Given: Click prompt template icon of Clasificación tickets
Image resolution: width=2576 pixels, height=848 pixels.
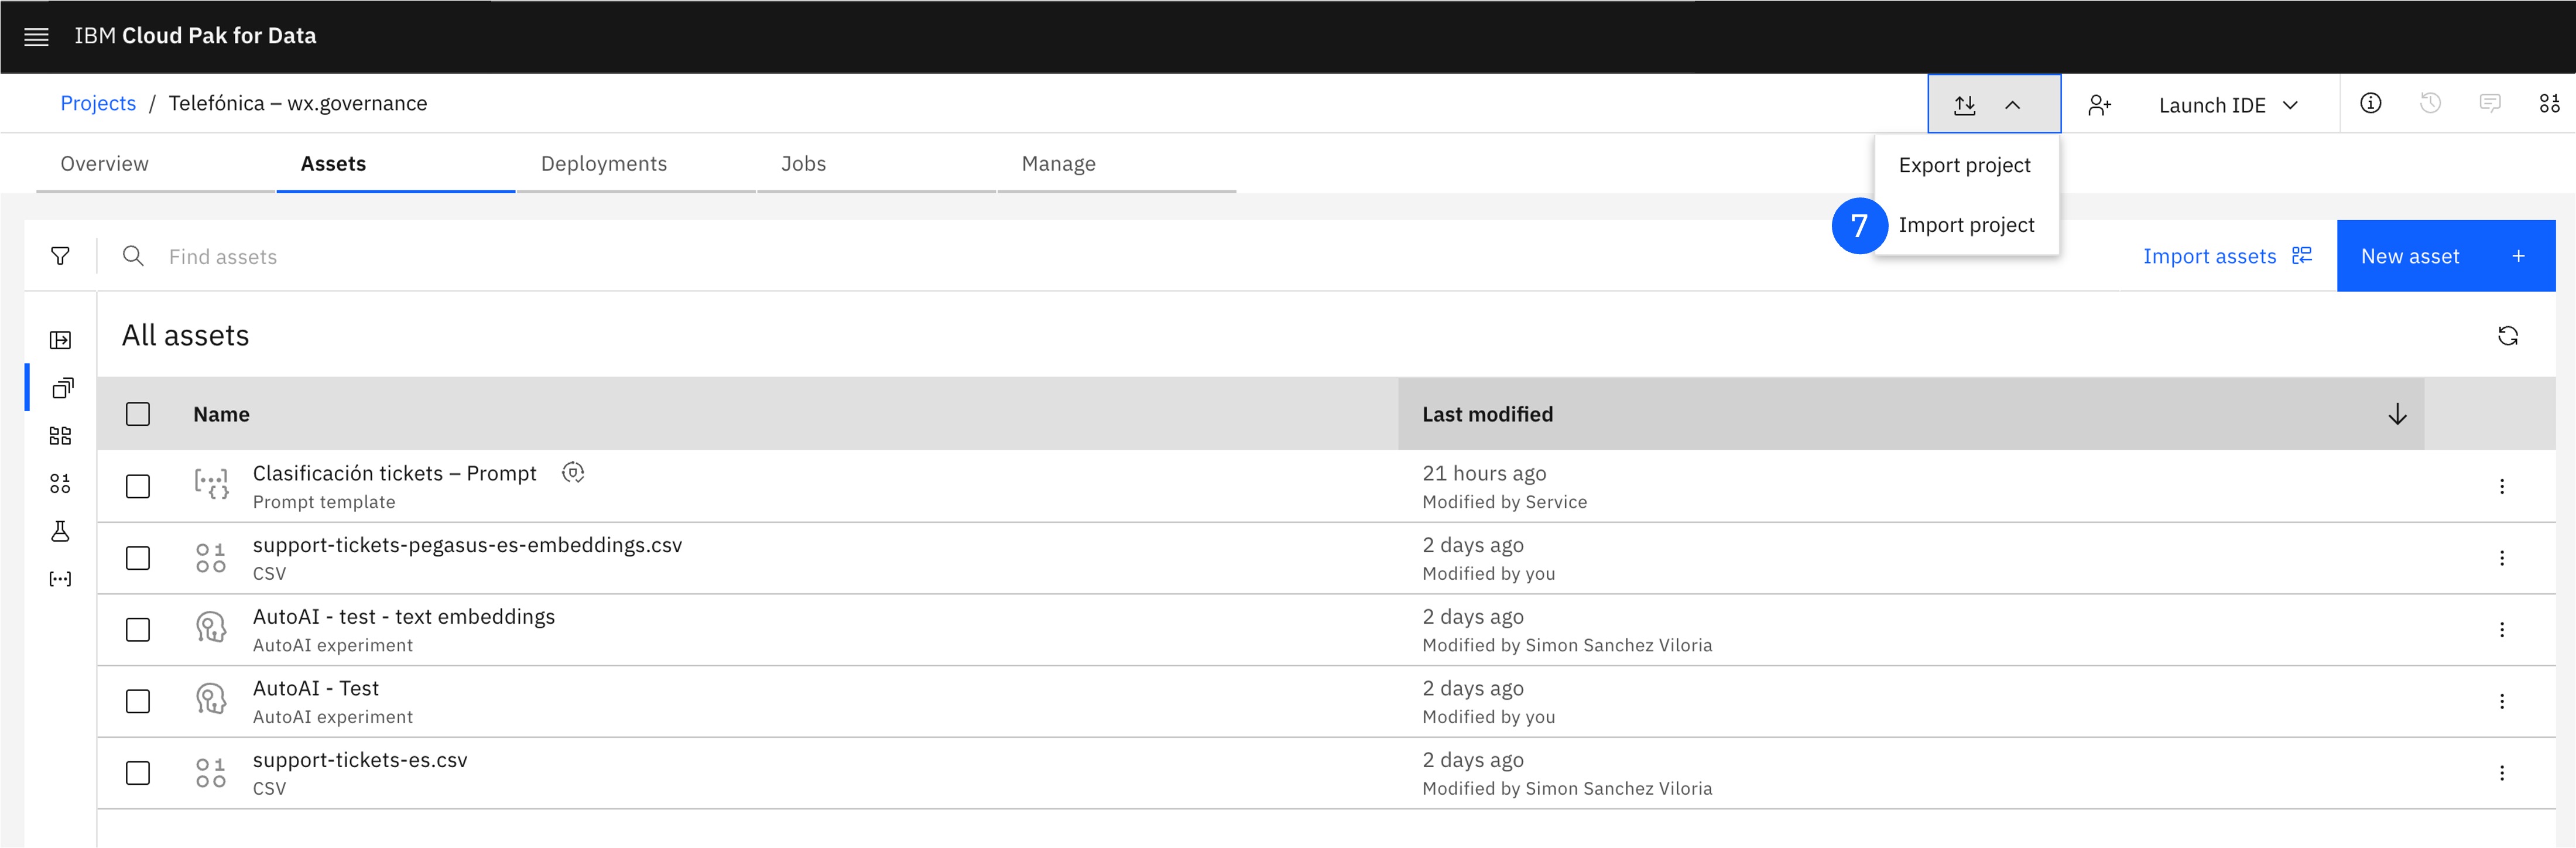Looking at the screenshot, I should (211, 485).
